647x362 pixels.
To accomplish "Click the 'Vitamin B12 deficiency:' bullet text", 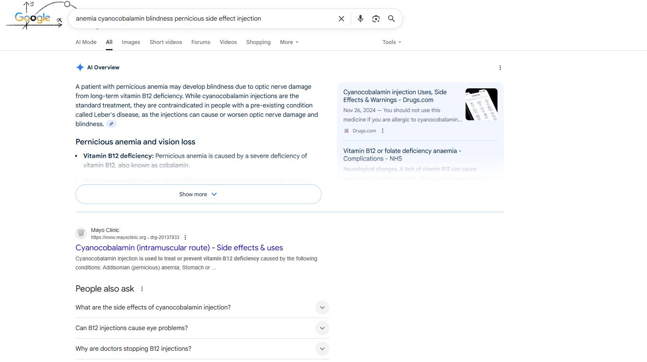I will pyautogui.click(x=118, y=156).
